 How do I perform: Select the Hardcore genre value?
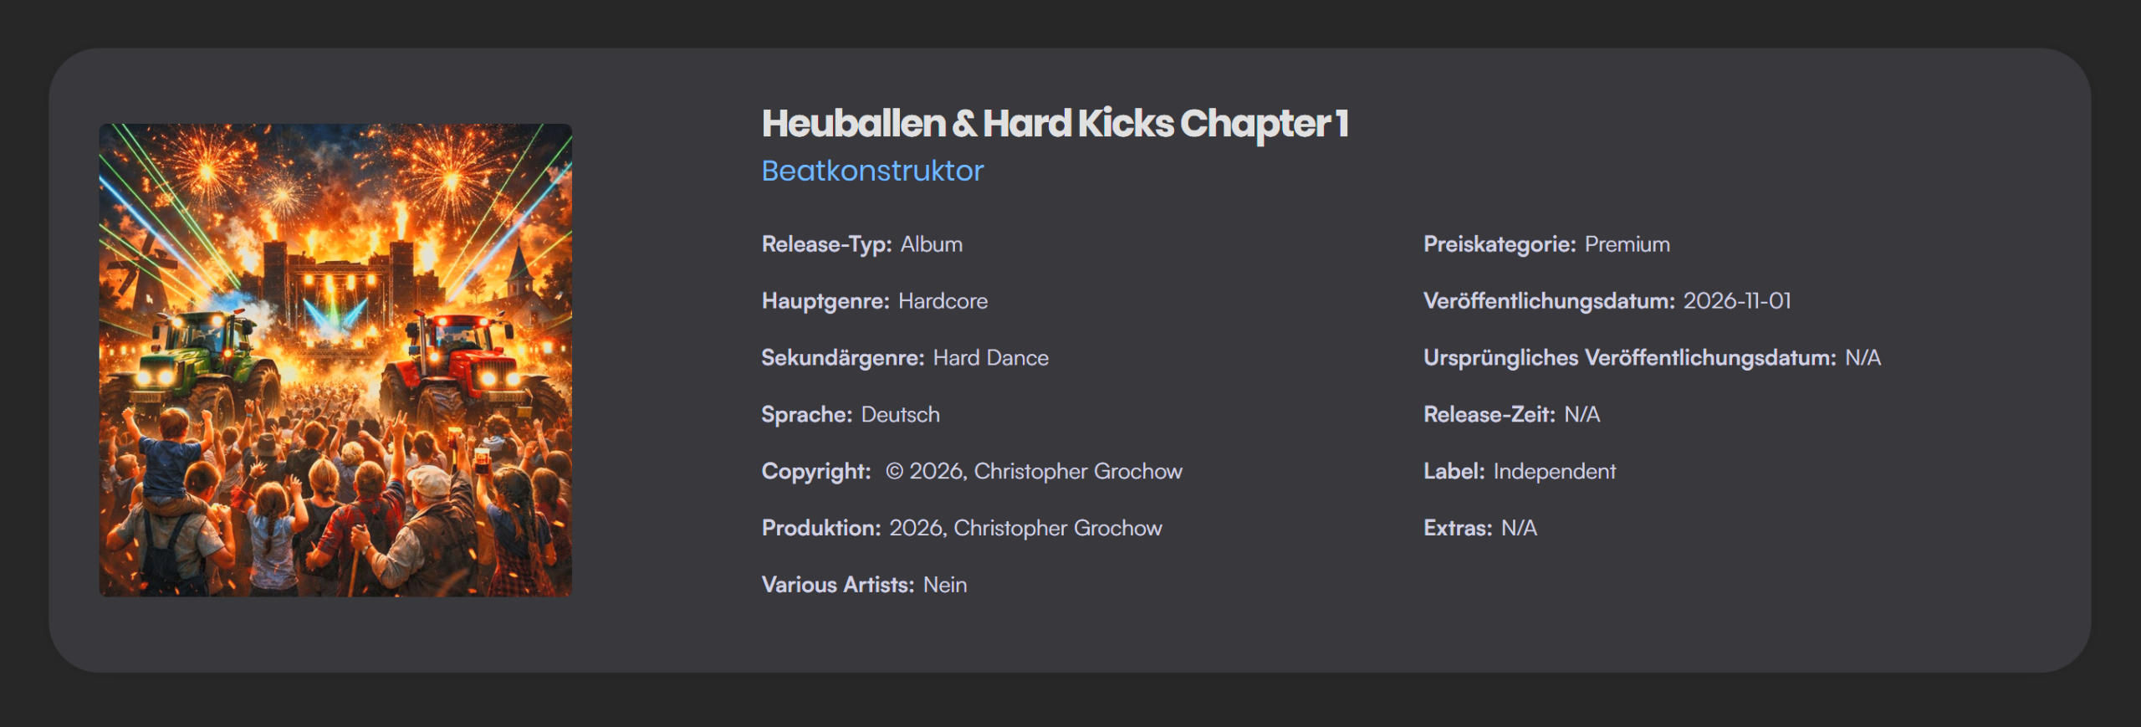tap(943, 301)
